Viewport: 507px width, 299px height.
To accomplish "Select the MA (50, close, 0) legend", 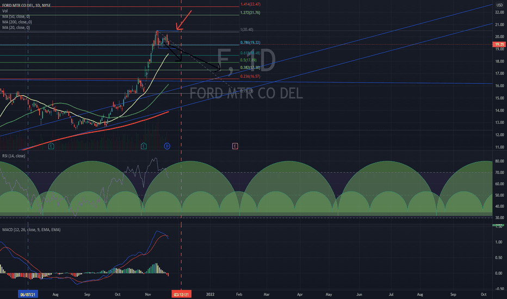I will [x=16, y=16].
